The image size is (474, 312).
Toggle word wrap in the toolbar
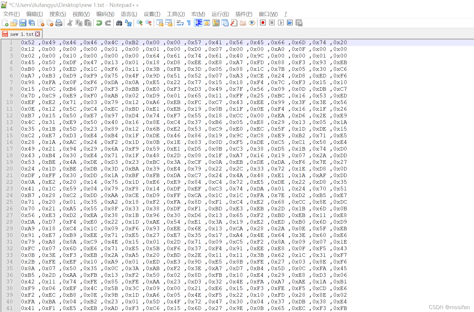(180, 23)
